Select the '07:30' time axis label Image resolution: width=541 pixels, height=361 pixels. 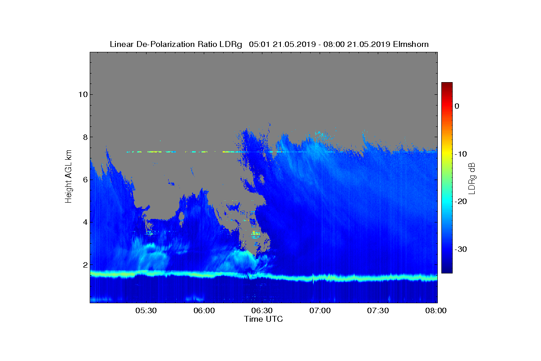pos(378,311)
